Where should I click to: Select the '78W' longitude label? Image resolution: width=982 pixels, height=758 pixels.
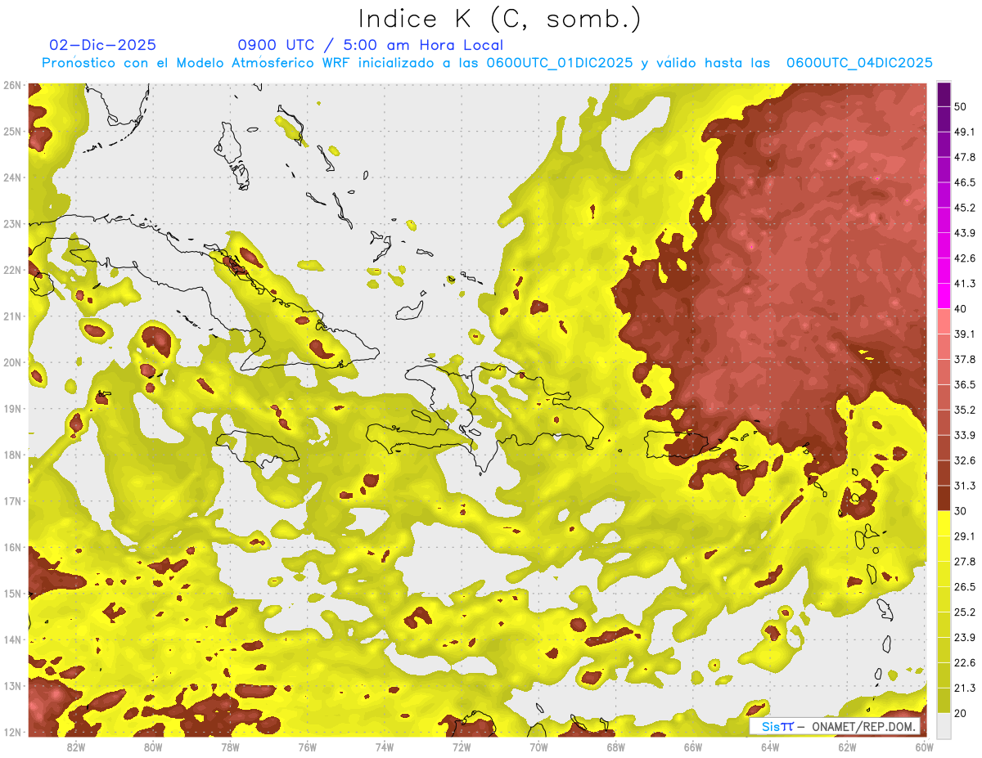(230, 747)
